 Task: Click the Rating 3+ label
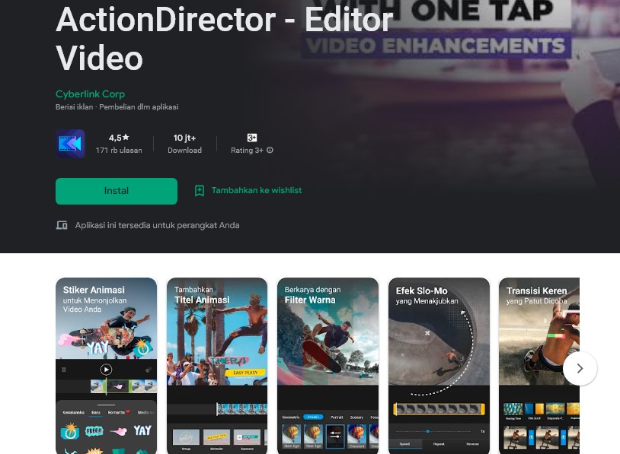point(247,150)
